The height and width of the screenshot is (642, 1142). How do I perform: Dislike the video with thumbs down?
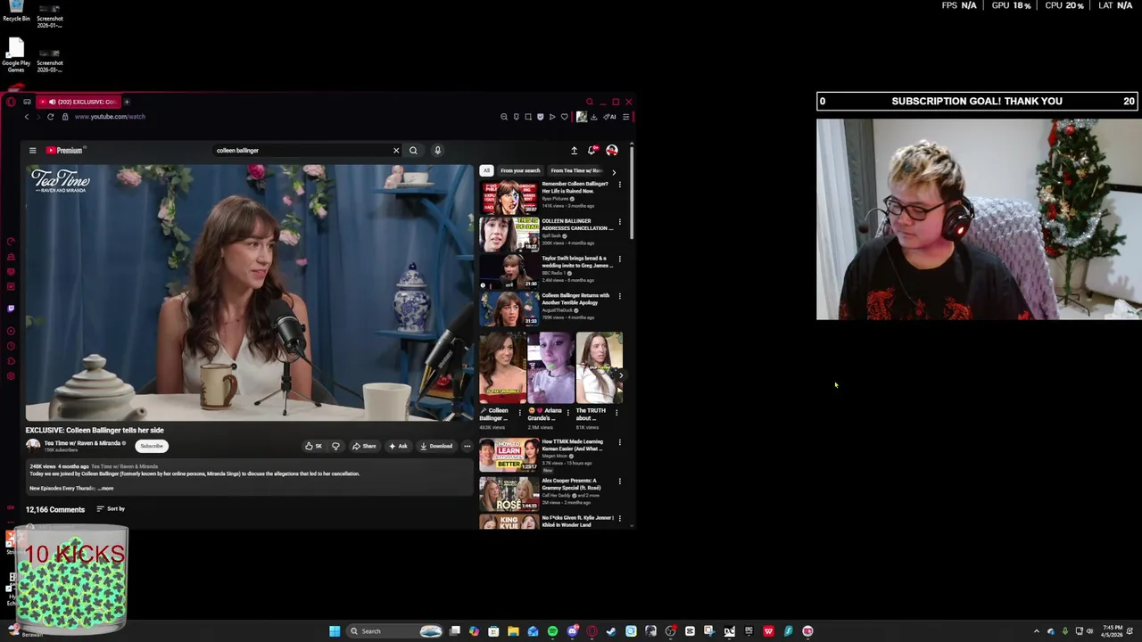pos(335,446)
